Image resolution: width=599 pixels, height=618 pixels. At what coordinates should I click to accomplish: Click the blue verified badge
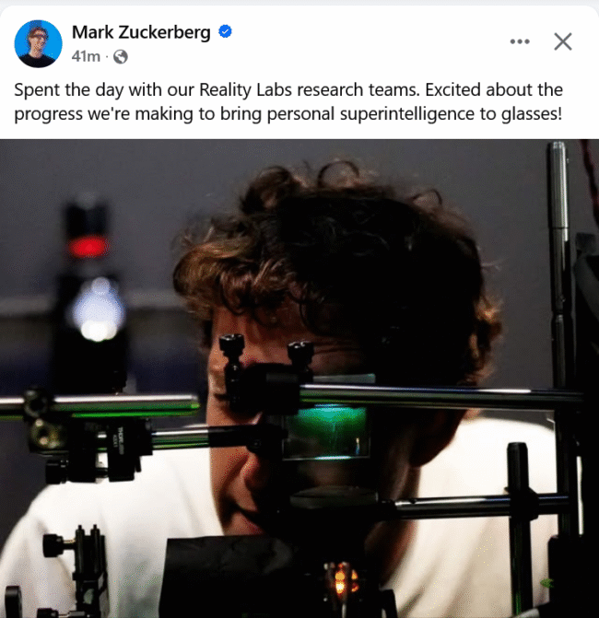coord(225,31)
